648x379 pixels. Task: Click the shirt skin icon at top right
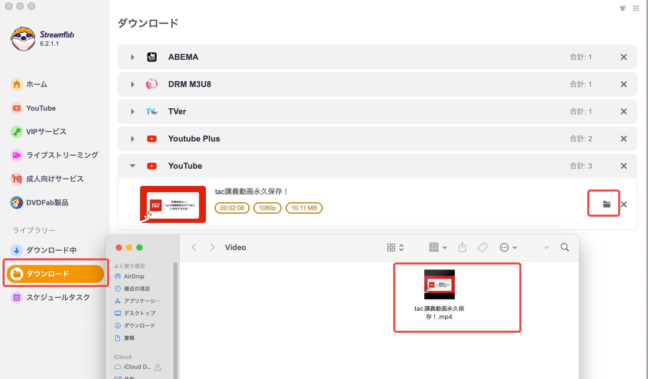(623, 8)
